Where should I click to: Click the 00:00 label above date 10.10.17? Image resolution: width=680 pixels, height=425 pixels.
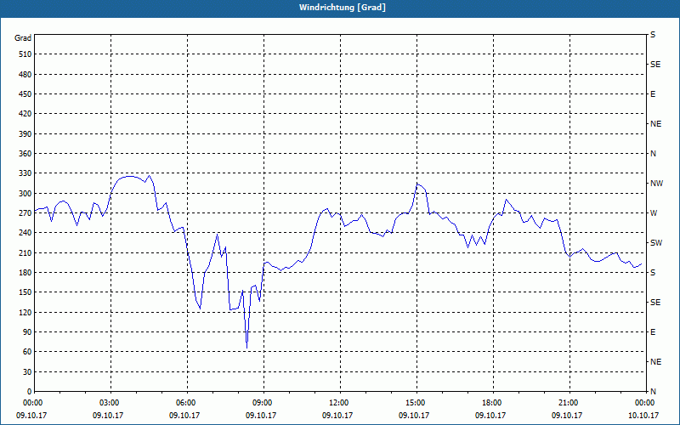(x=643, y=403)
